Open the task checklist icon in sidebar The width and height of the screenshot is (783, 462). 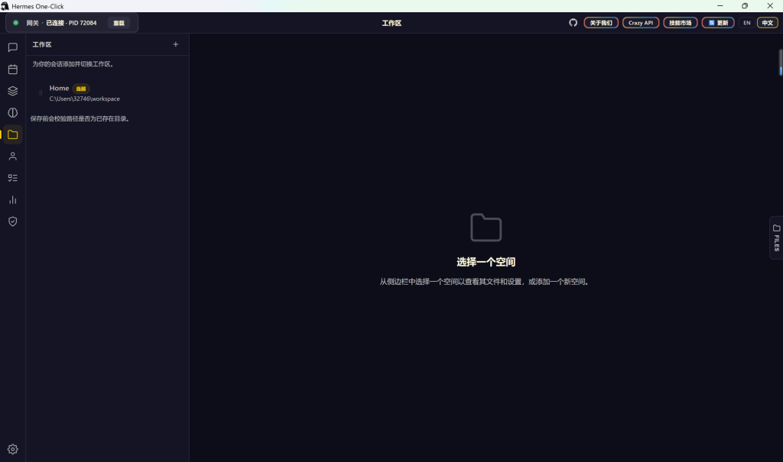pyautogui.click(x=12, y=178)
